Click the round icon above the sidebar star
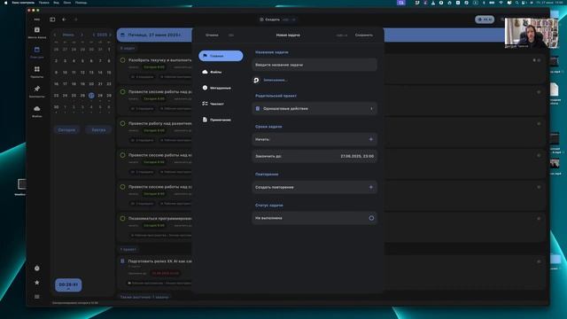Image resolution: width=567 pixels, height=319 pixels. tap(37, 268)
